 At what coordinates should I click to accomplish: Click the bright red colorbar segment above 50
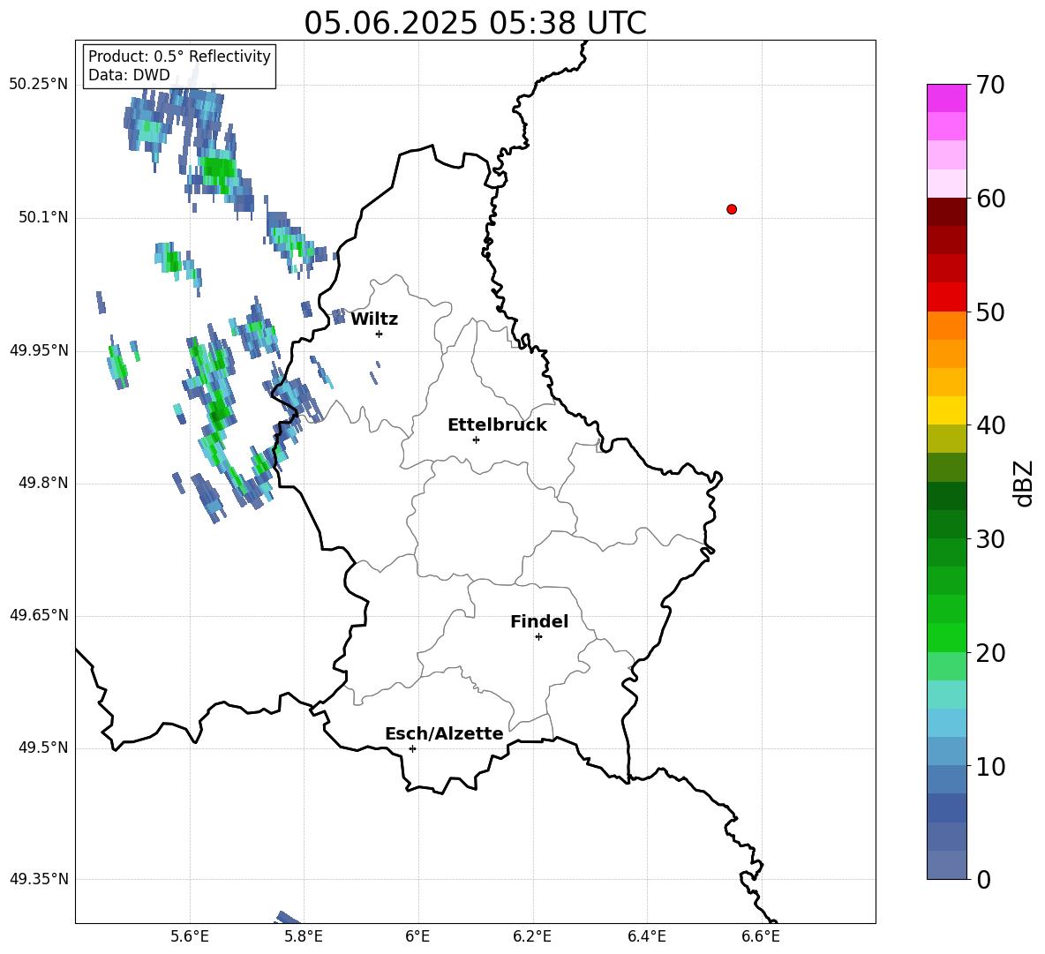tap(946, 297)
